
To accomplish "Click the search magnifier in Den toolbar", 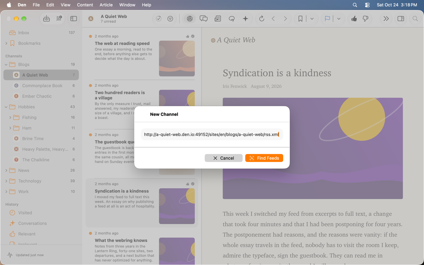I will 415,19.
